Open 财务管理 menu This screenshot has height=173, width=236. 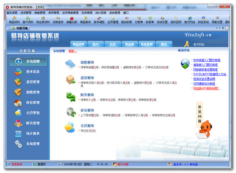tap(87, 13)
